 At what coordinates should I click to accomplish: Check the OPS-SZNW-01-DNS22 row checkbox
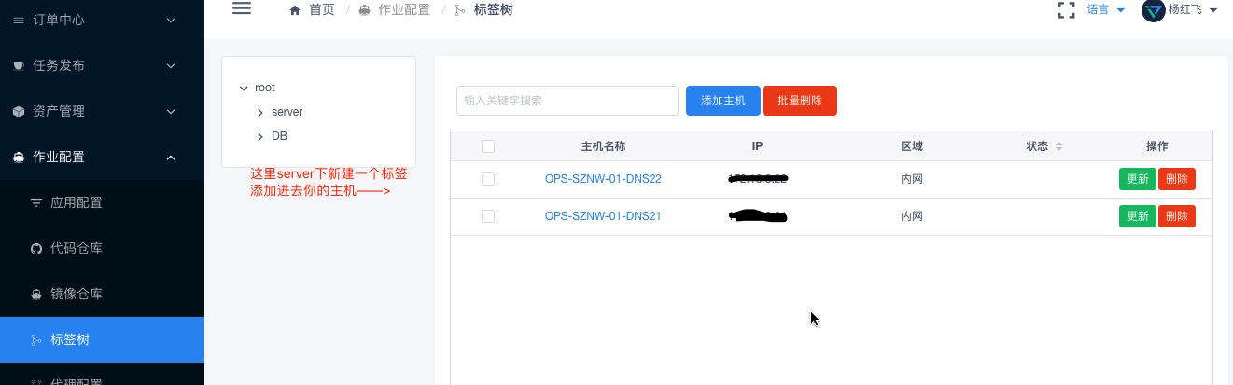(488, 179)
